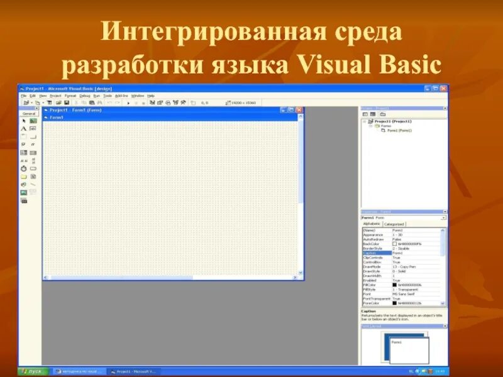Select the FileListBox control in toolbox
503x377 pixels.
[33, 177]
